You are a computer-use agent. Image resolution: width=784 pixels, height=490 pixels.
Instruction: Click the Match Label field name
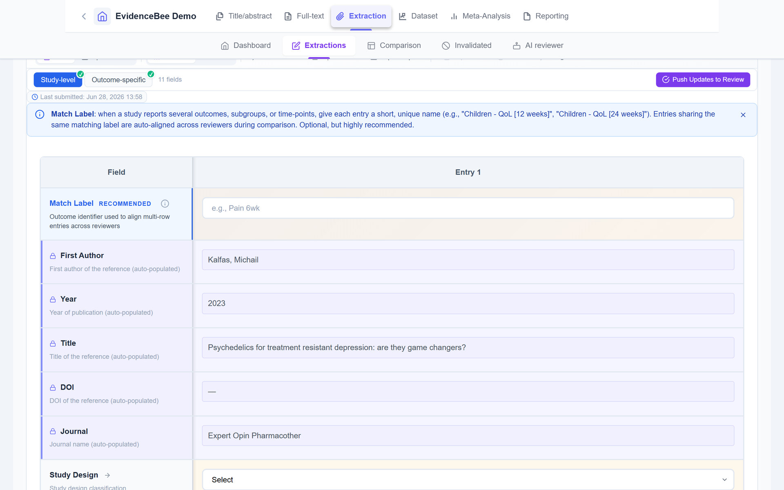pos(71,203)
